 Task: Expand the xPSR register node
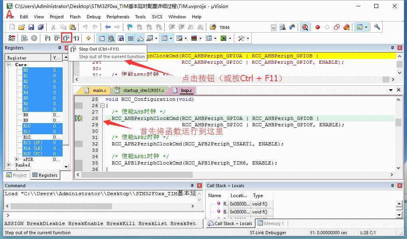(x=17, y=159)
